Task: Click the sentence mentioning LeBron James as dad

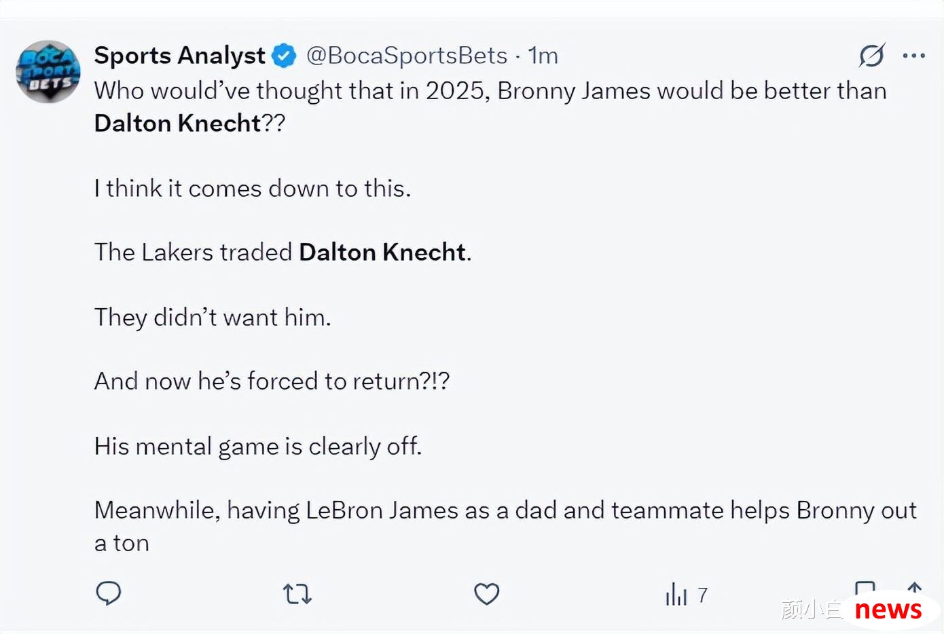Action: [505, 526]
